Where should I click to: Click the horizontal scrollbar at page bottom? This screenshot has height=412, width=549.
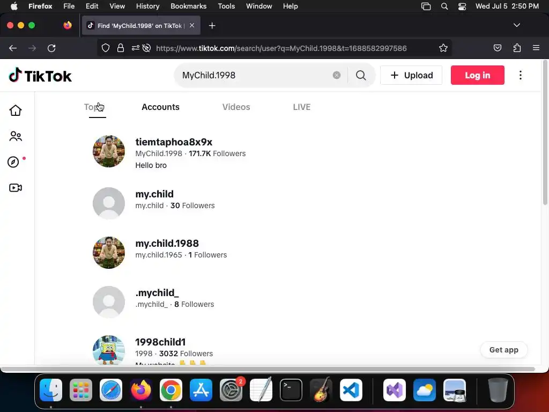pyautogui.click(x=268, y=369)
